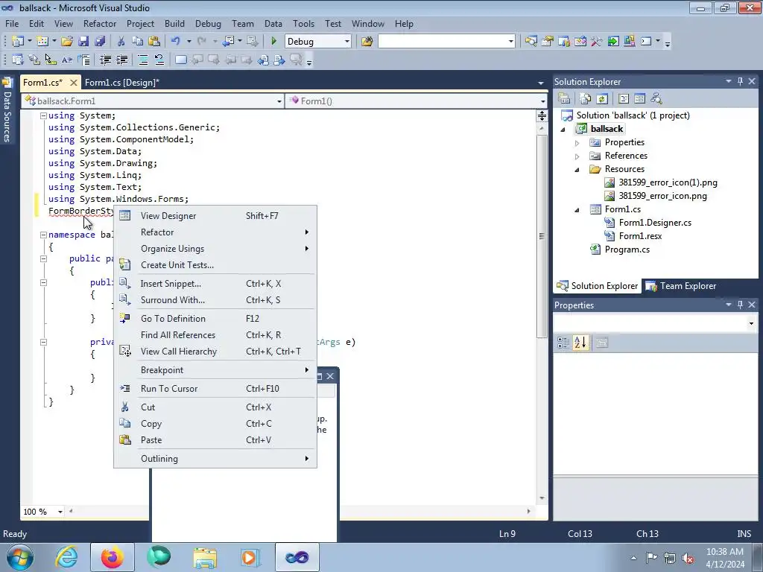Open Firefox from the taskbar
This screenshot has height=572, width=763.
coord(112,557)
